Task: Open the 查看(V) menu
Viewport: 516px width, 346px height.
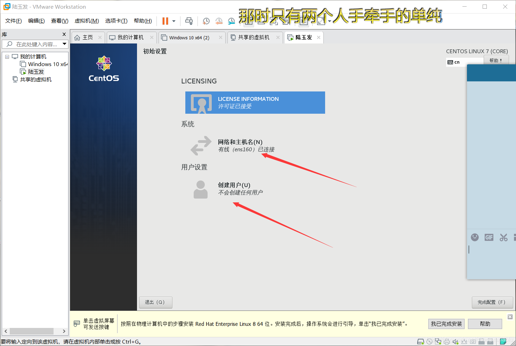Action: (59, 21)
